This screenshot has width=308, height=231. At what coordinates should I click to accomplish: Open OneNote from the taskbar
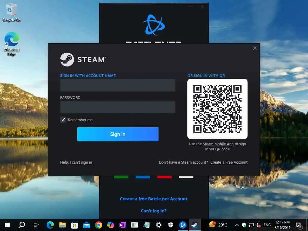(123, 225)
